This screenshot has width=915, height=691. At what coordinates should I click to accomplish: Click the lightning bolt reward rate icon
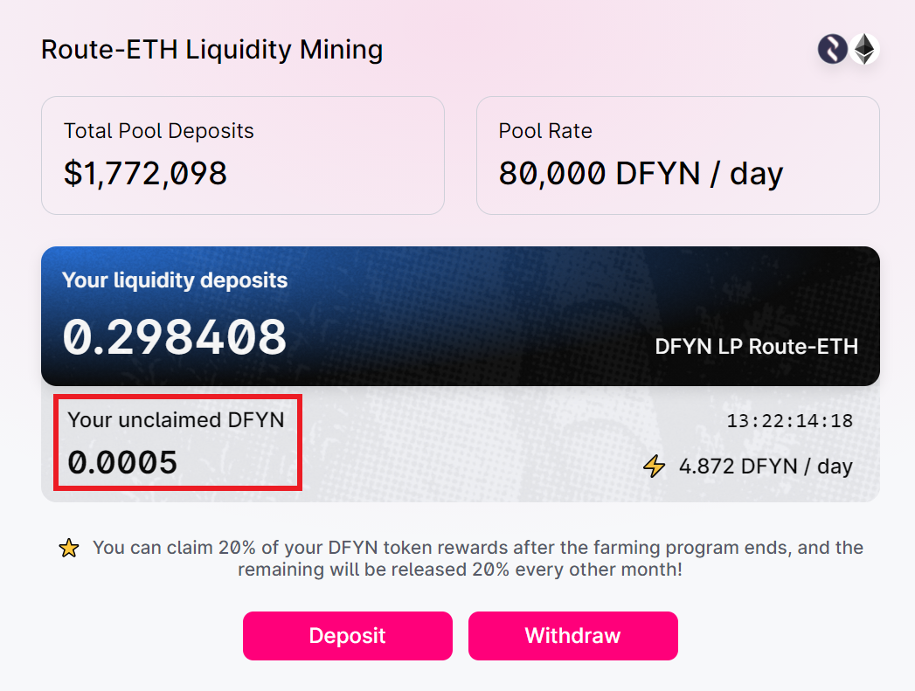[654, 466]
